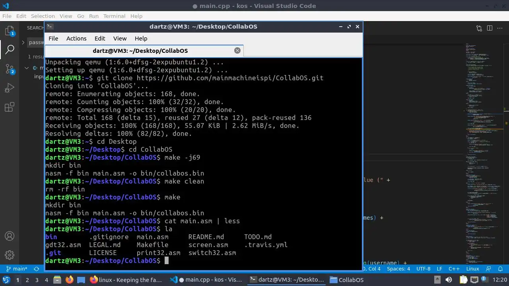
Task: Open the Explorer view in VS Code
Action: [10, 31]
